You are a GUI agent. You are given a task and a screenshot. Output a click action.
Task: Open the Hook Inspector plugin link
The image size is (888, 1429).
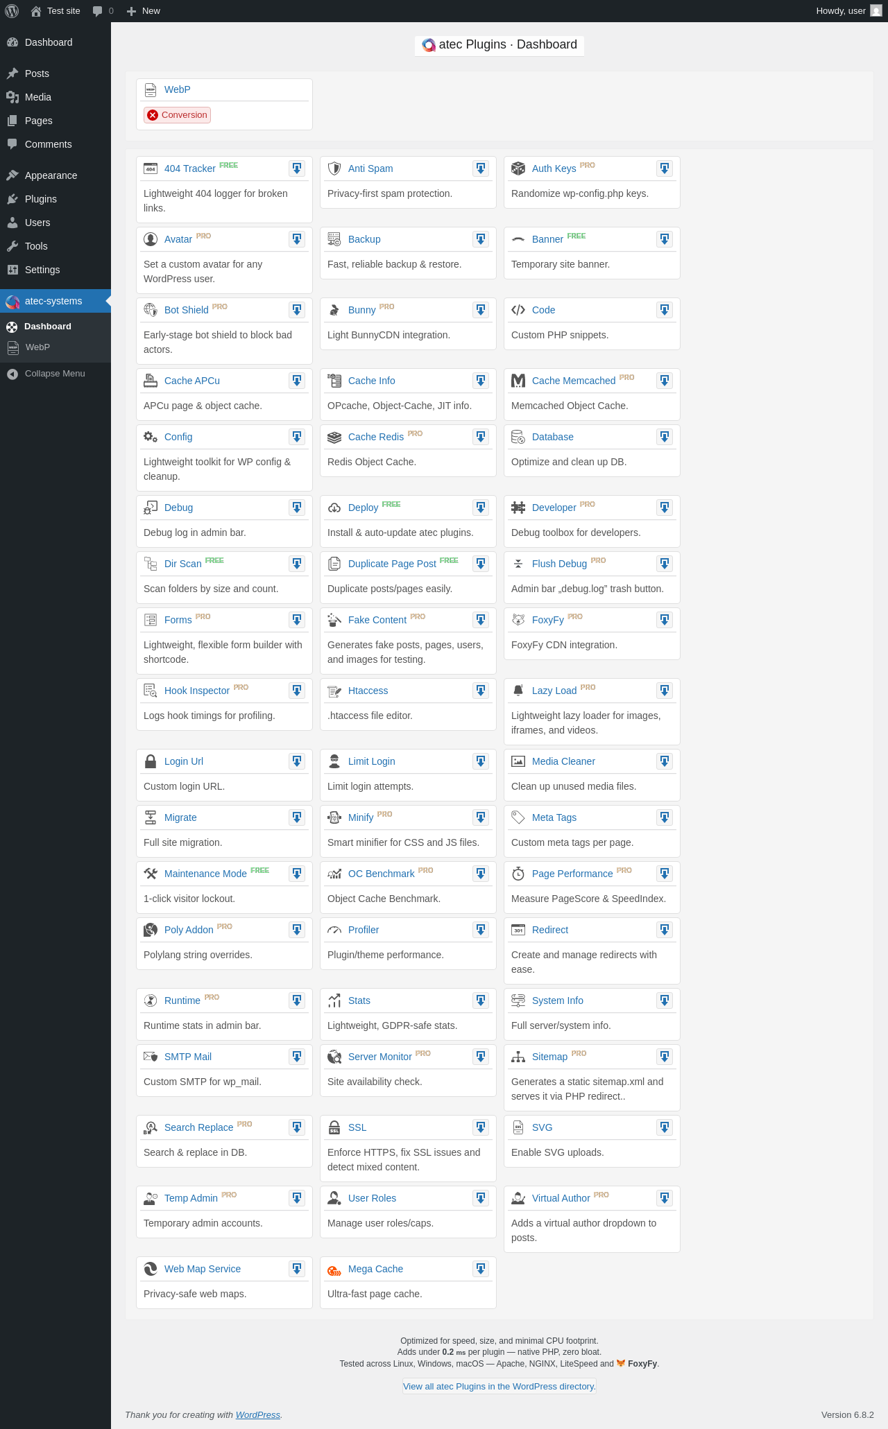(197, 691)
